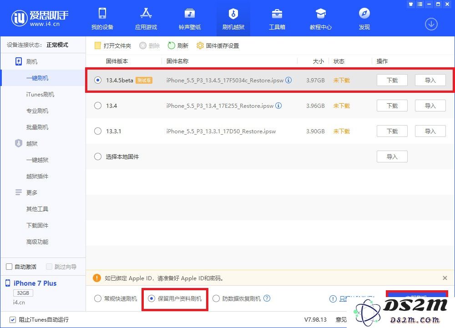The width and height of the screenshot is (455, 328).
Task: Open the 工具箱 toolbox tab
Action: coord(277,19)
